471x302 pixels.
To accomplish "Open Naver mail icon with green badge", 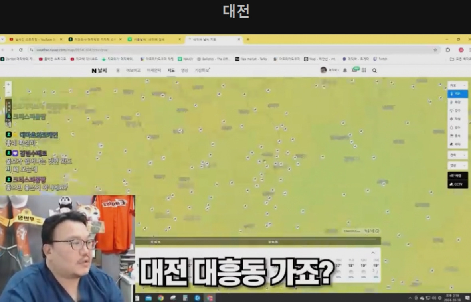I will tap(355, 70).
